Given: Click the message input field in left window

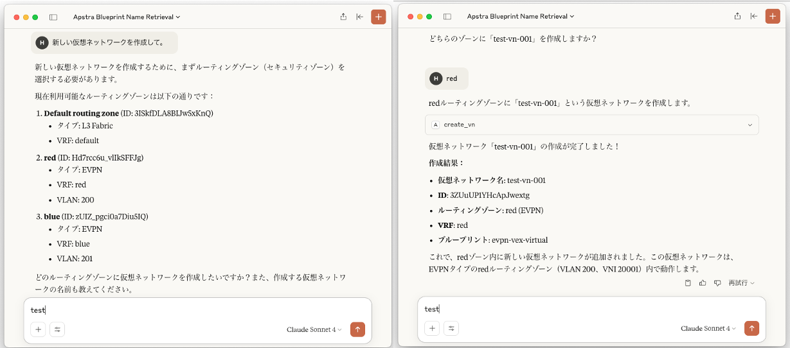Looking at the screenshot, I should (x=193, y=310).
